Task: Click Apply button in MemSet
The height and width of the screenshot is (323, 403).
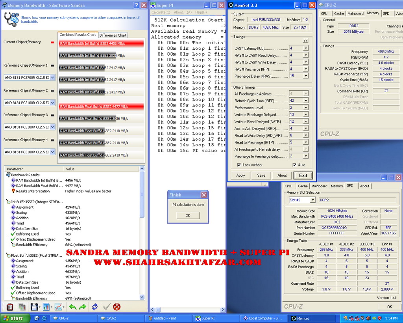Action: [240, 176]
